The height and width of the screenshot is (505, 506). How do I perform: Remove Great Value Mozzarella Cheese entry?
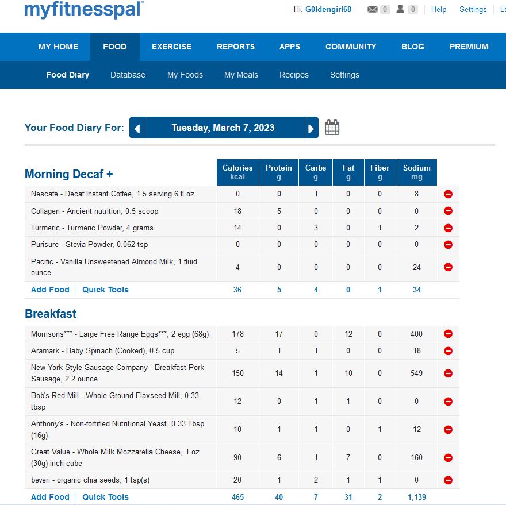(448, 457)
